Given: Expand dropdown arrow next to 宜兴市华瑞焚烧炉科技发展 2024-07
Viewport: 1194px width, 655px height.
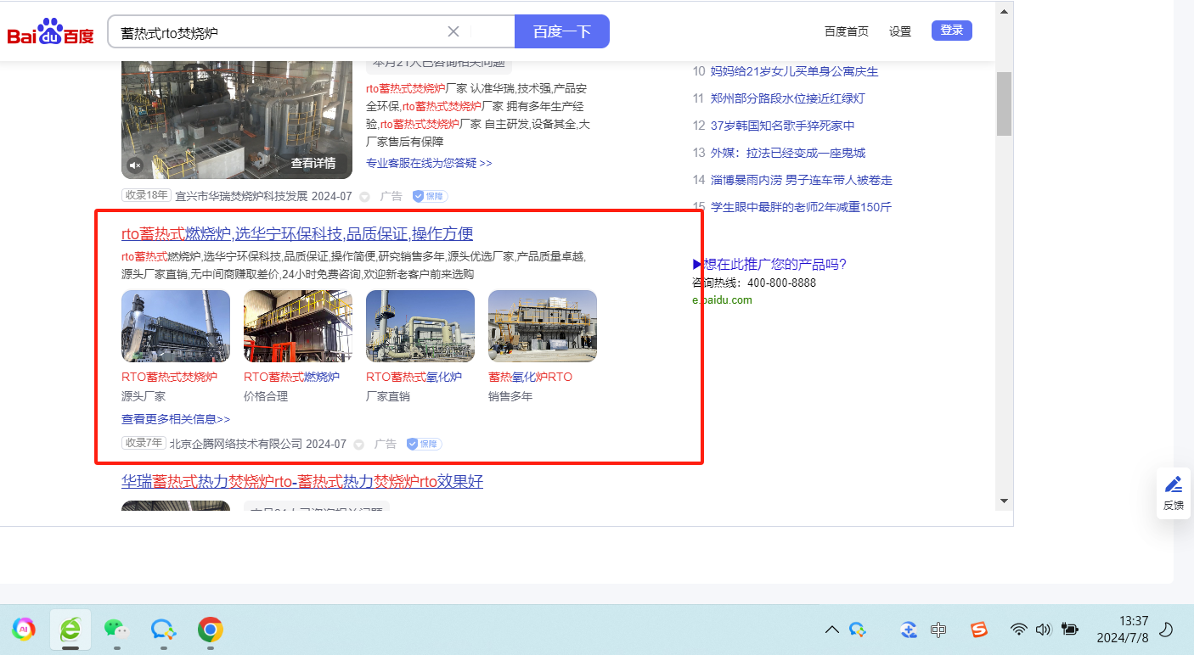Looking at the screenshot, I should click(365, 197).
